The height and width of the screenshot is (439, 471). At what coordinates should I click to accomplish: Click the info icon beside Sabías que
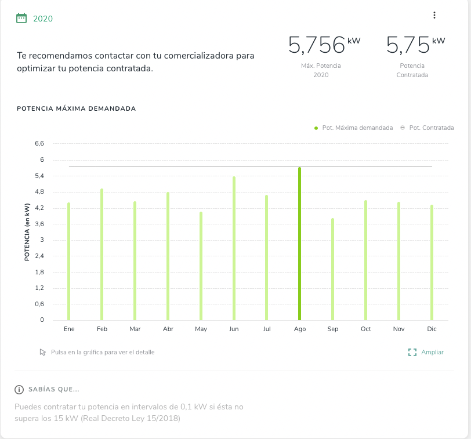click(19, 390)
